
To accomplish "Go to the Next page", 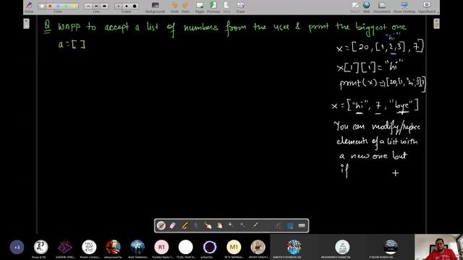I will click(x=226, y=7).
